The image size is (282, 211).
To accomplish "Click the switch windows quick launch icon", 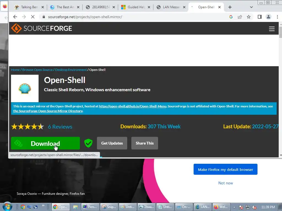I will pyautogui.click(x=36, y=207).
